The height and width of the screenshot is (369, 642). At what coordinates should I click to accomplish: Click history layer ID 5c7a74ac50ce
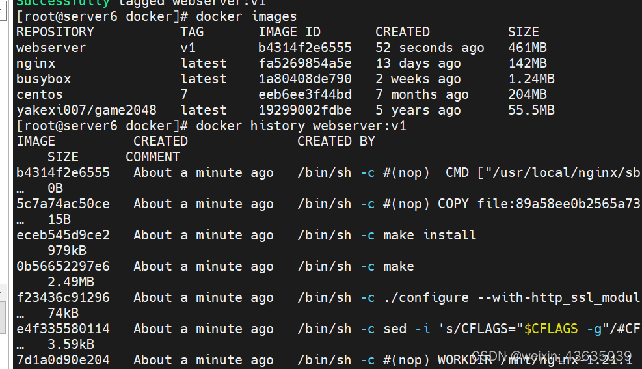(x=63, y=204)
